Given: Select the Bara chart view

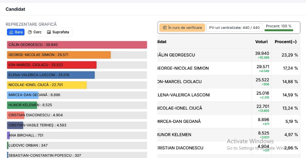Looking at the screenshot, I should (16, 32).
